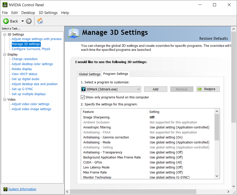
Task: Click the green Back arrow icon
Action: 6,21
